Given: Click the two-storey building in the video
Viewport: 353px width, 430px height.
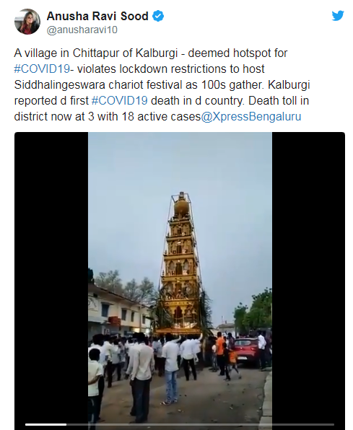Looking at the screenshot, I should (119, 310).
